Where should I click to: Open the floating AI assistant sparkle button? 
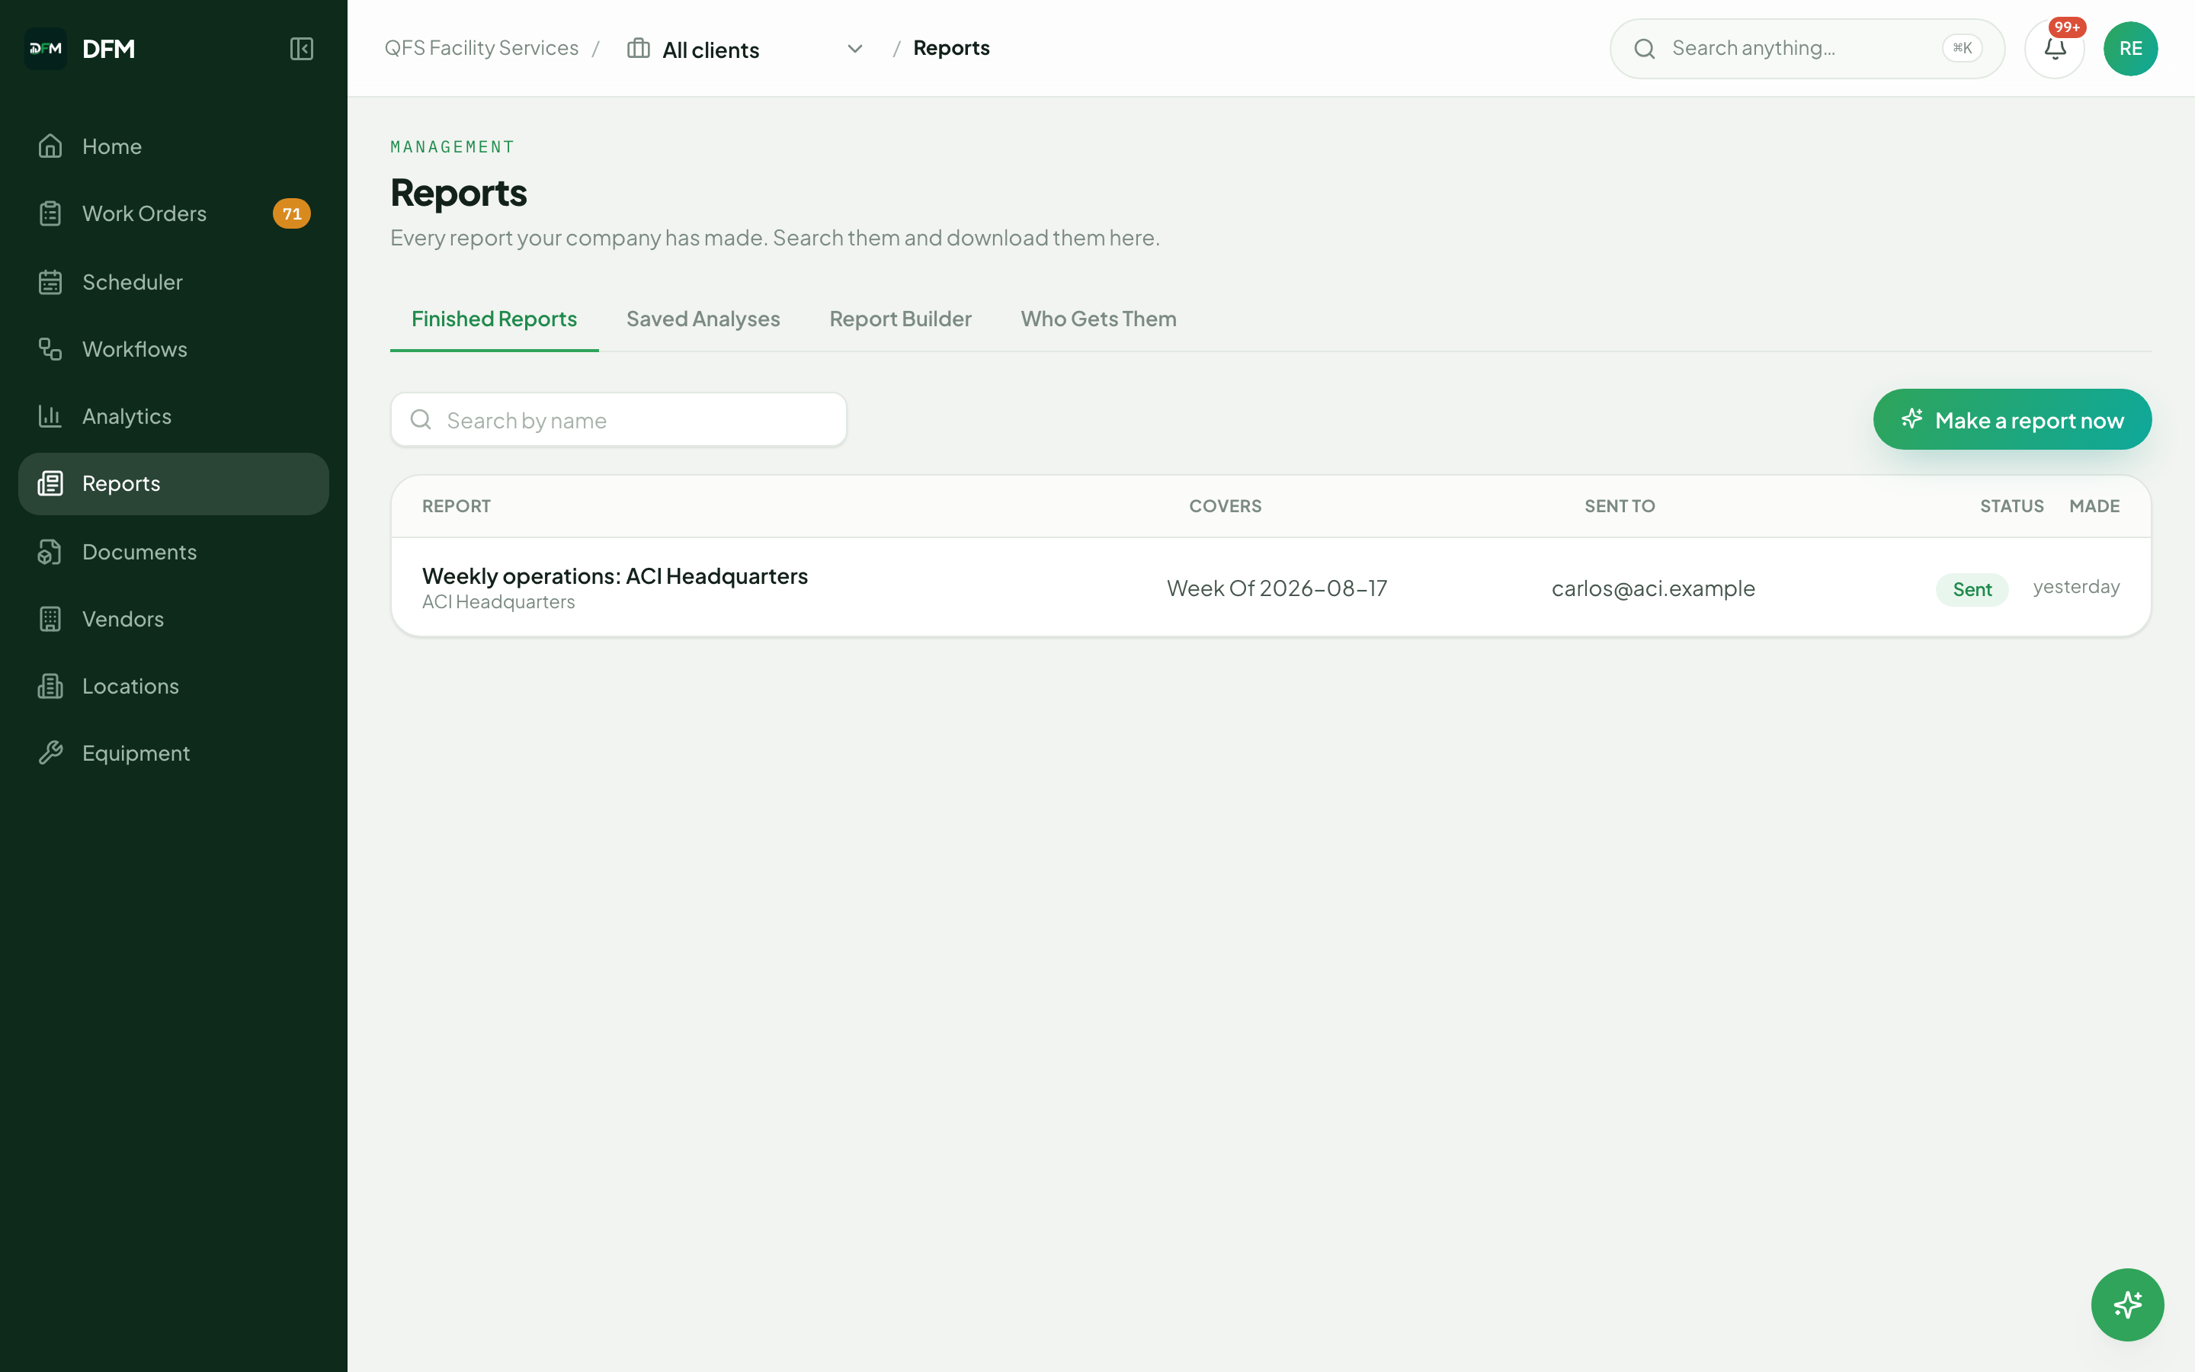click(x=2127, y=1305)
